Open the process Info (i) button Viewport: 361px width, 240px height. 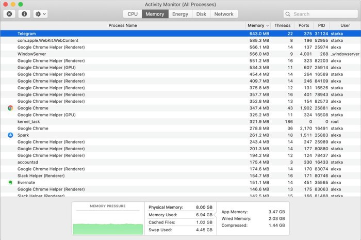[24, 14]
